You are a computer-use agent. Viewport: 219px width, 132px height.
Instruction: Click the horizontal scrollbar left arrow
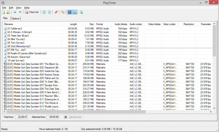5,112
